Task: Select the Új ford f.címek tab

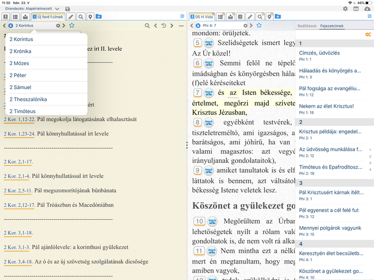Action: 48,17
